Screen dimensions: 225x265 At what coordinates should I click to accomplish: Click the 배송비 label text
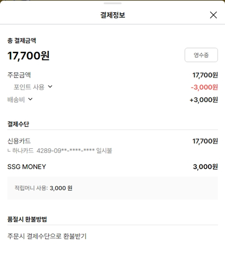pos(16,100)
